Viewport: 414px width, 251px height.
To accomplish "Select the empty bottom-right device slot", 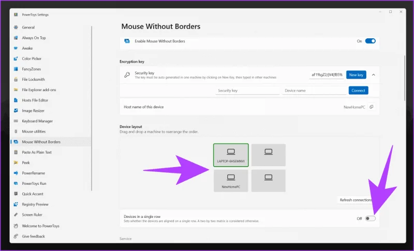I will [269, 181].
